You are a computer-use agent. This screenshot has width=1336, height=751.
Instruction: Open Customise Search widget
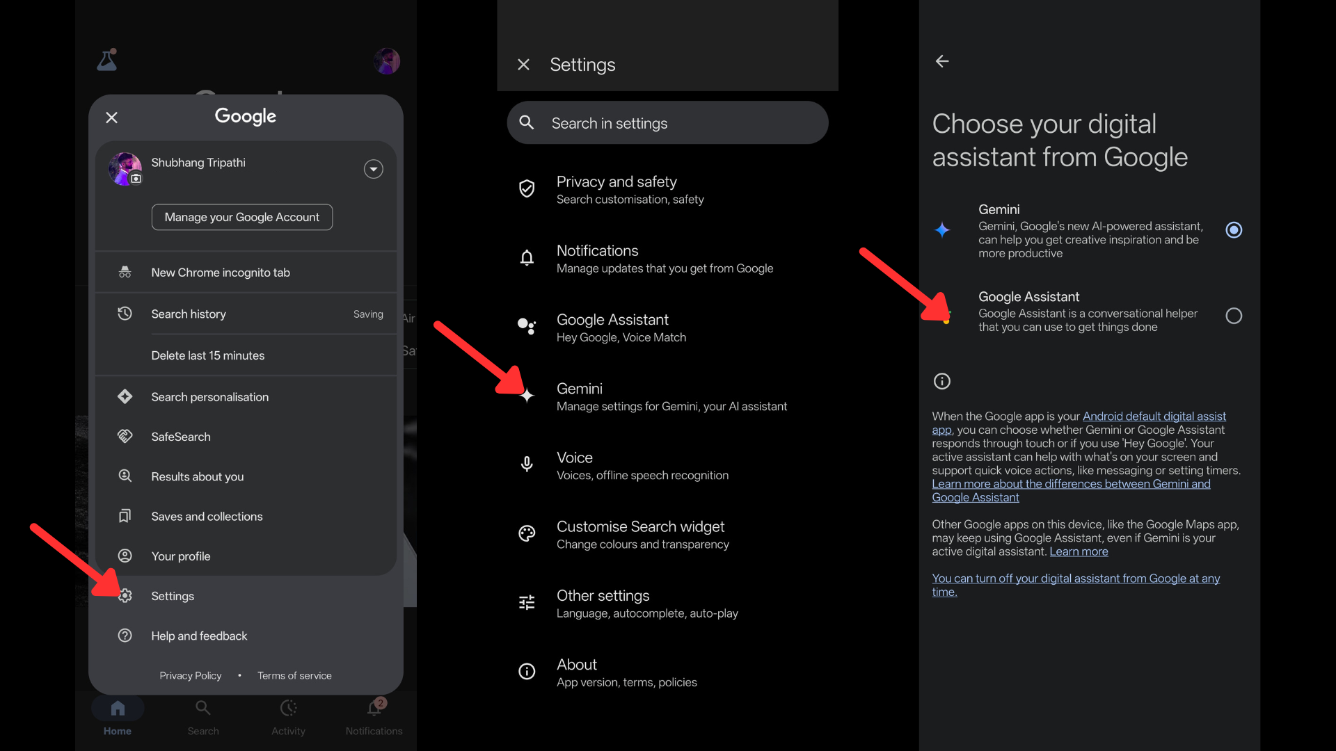click(667, 535)
